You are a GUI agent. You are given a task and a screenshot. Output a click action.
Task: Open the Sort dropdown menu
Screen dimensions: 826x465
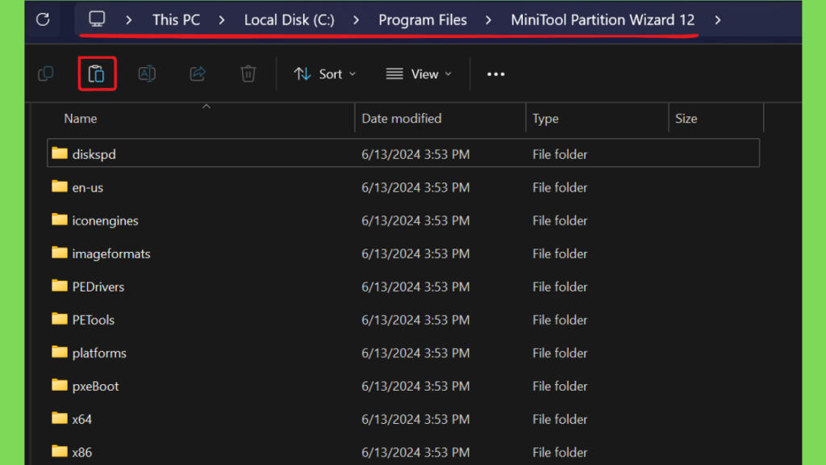coord(324,73)
